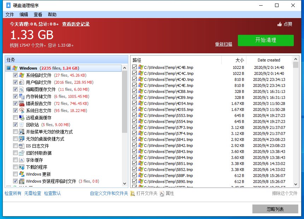
Task: Open the 文件 menu
Action: pos(10,14)
